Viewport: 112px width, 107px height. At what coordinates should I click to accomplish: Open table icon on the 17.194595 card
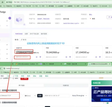pyautogui.click(x=100, y=57)
